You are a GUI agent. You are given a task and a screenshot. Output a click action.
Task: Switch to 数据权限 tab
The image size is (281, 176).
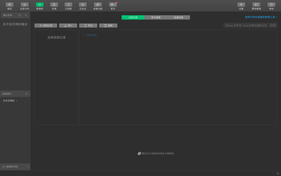coord(178,17)
